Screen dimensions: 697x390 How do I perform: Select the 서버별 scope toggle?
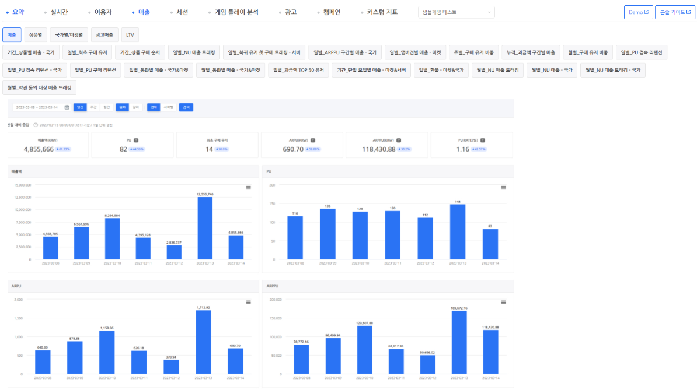168,107
